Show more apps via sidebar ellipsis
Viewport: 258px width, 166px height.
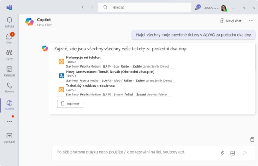(9, 121)
